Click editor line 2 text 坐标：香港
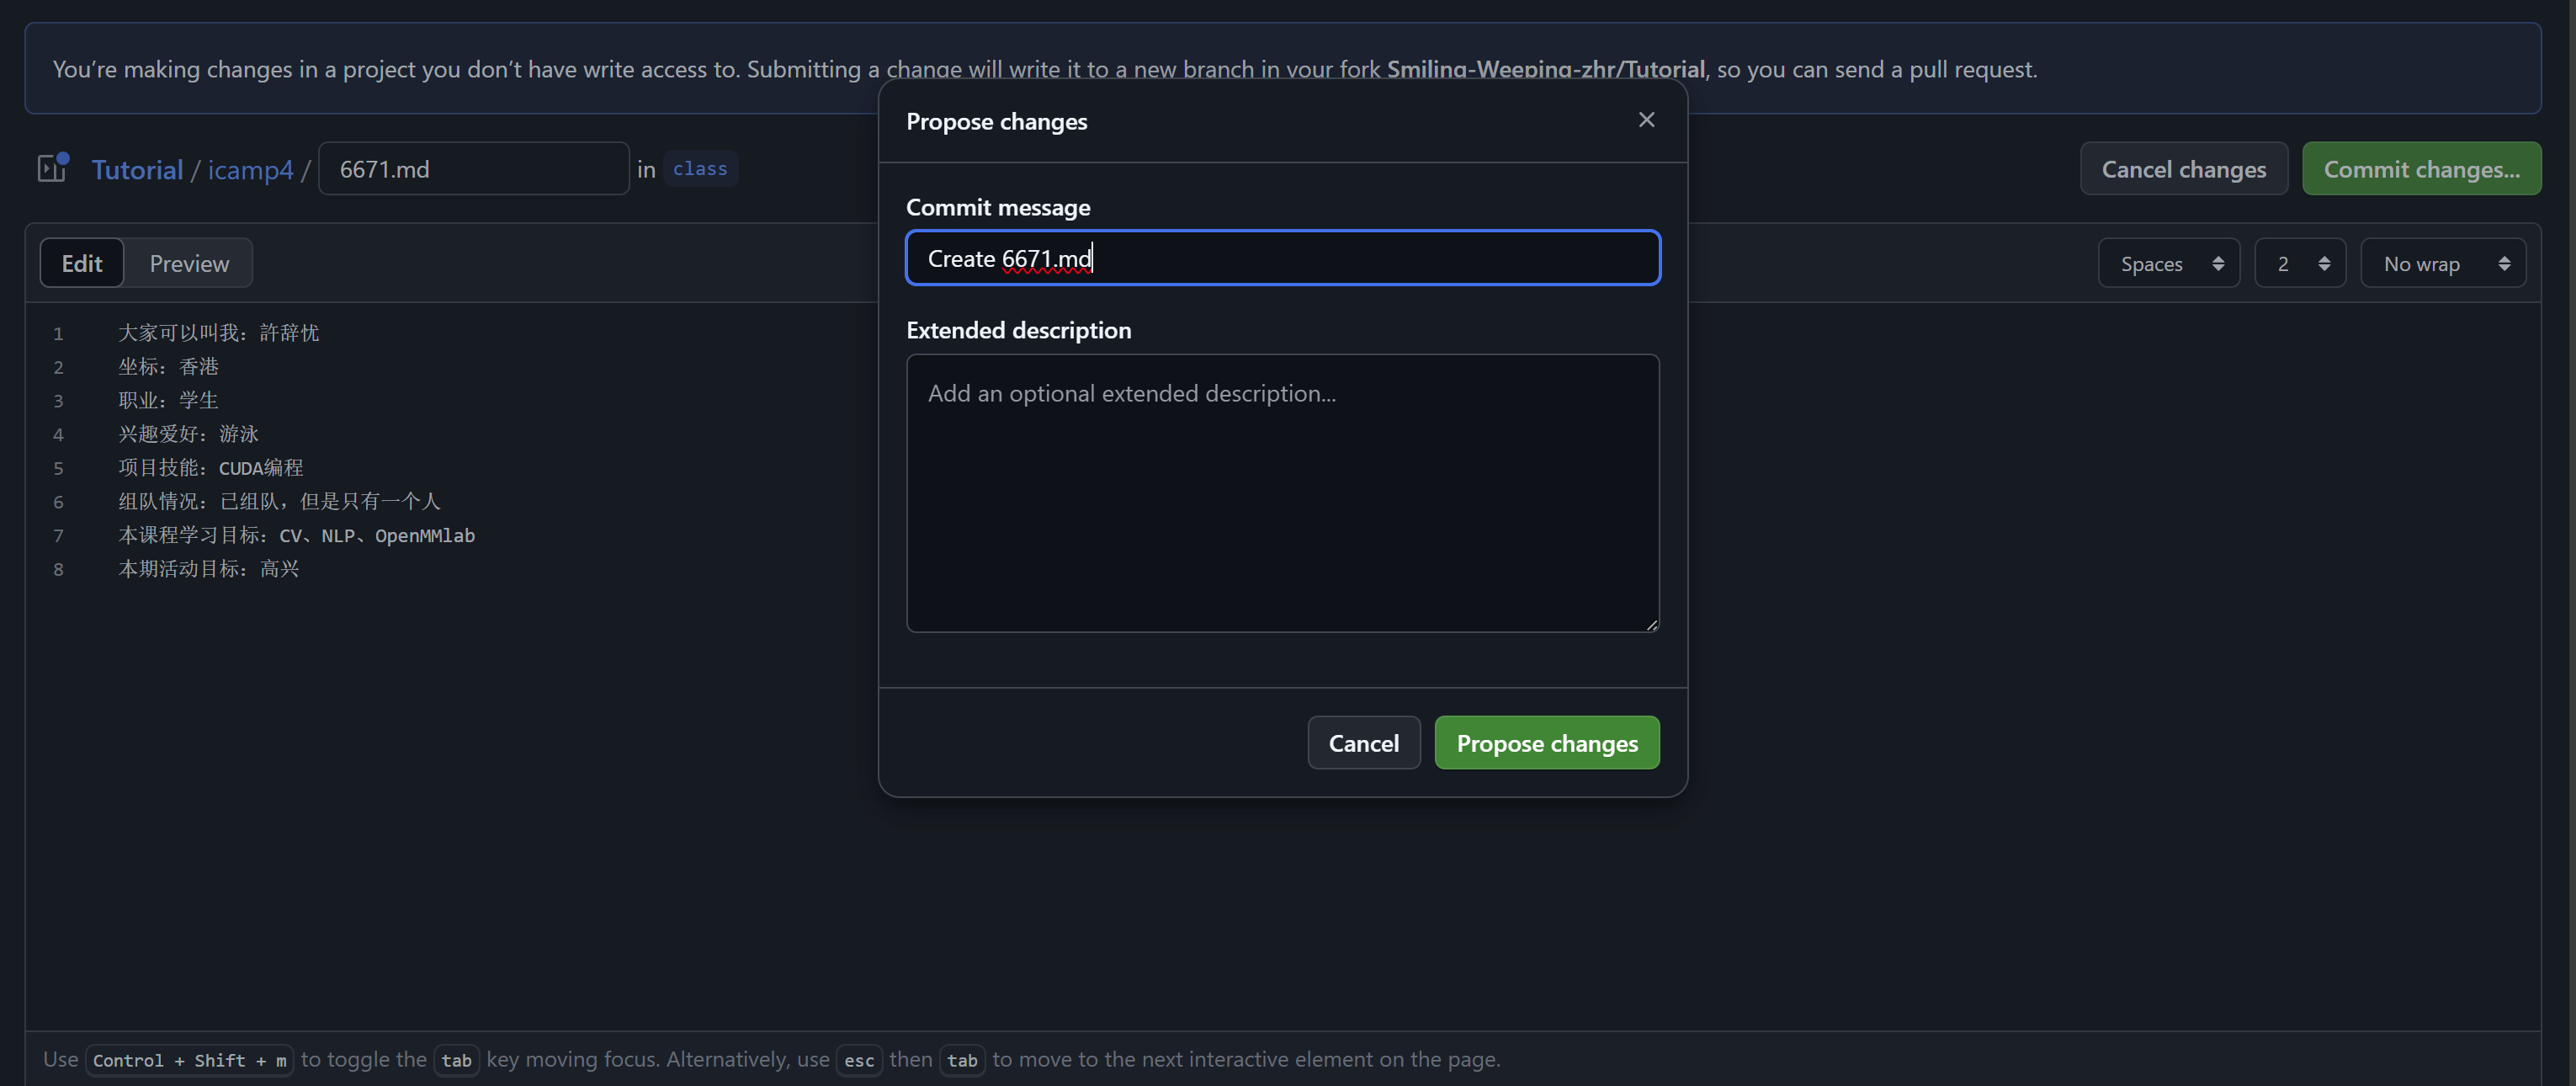This screenshot has width=2576, height=1086. coord(168,367)
